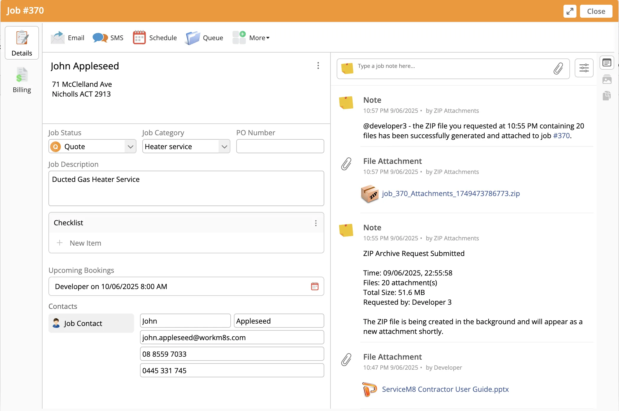The image size is (619, 411).
Task: Click the John Appleseed client name heading
Action: pos(85,66)
